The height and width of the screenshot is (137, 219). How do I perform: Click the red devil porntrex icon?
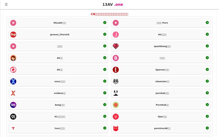click(x=116, y=128)
